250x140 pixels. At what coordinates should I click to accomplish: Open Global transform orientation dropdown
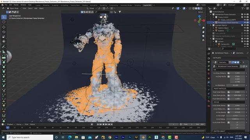coord(91,9)
